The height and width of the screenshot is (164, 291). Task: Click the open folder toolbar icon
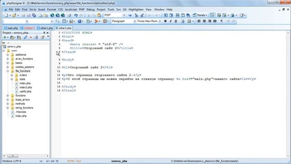(x=14, y=15)
